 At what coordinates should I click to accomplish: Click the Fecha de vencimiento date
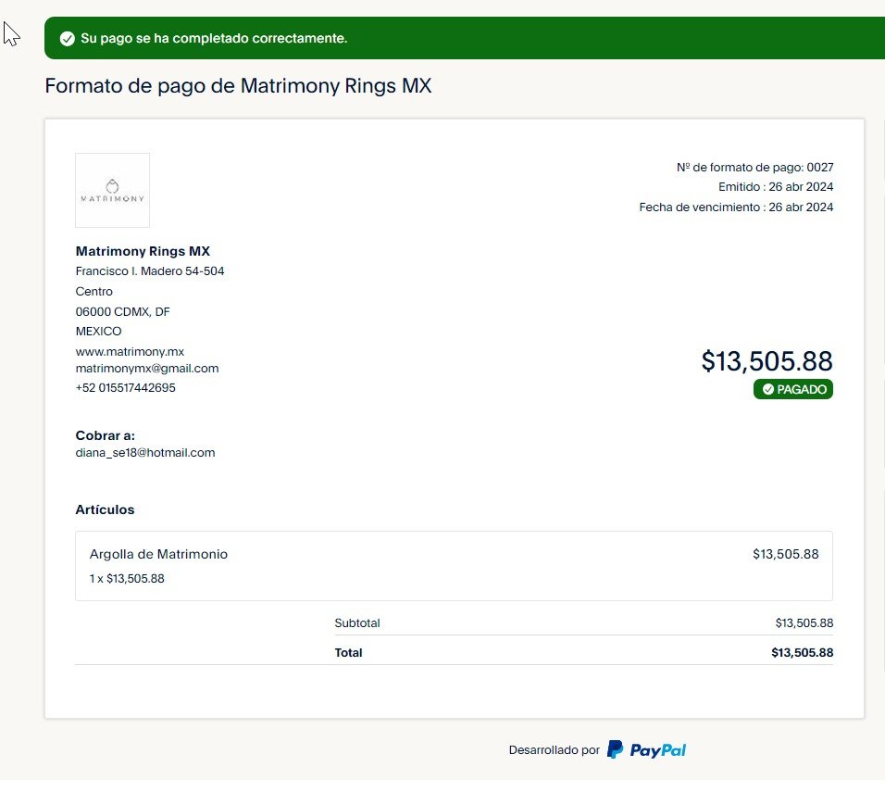[x=801, y=207]
